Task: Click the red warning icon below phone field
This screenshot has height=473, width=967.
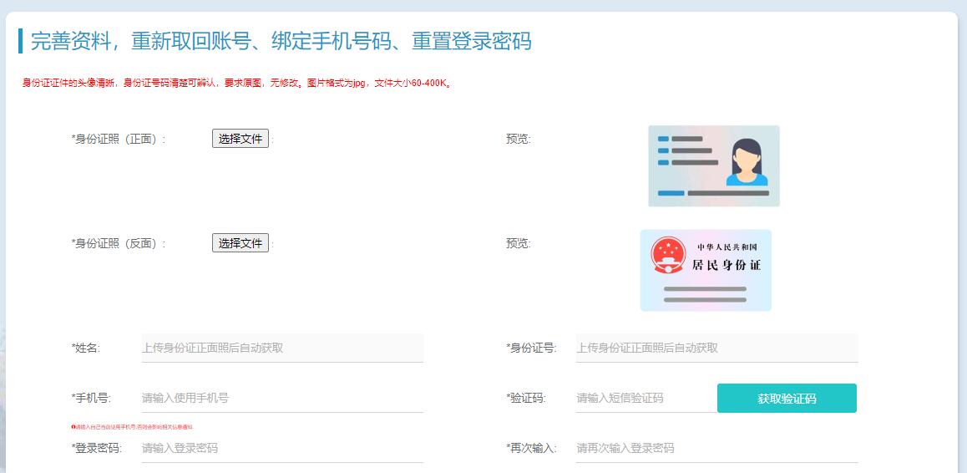Action: 73,426
